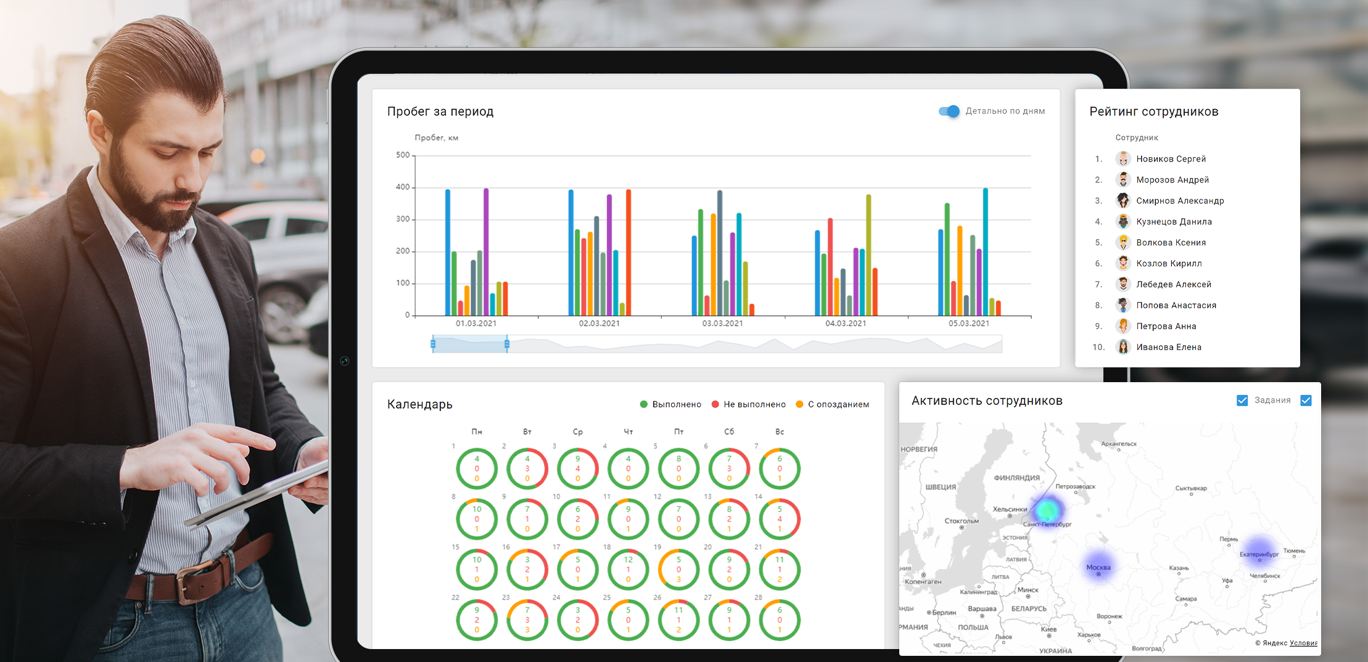Viewport: 1368px width, 662px height.
Task: Select employee name Попова Анастасия
Action: 1176,306
